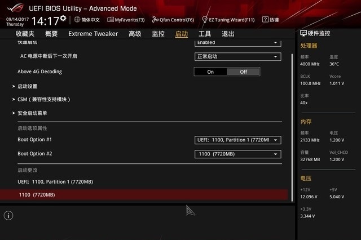
Task: Open Qfan Control(F6) fan icon
Action: coord(155,20)
